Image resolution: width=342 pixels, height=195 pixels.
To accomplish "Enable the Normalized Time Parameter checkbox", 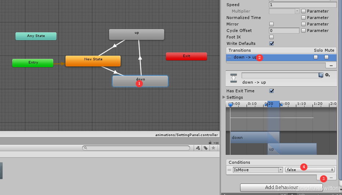I will point(303,18).
